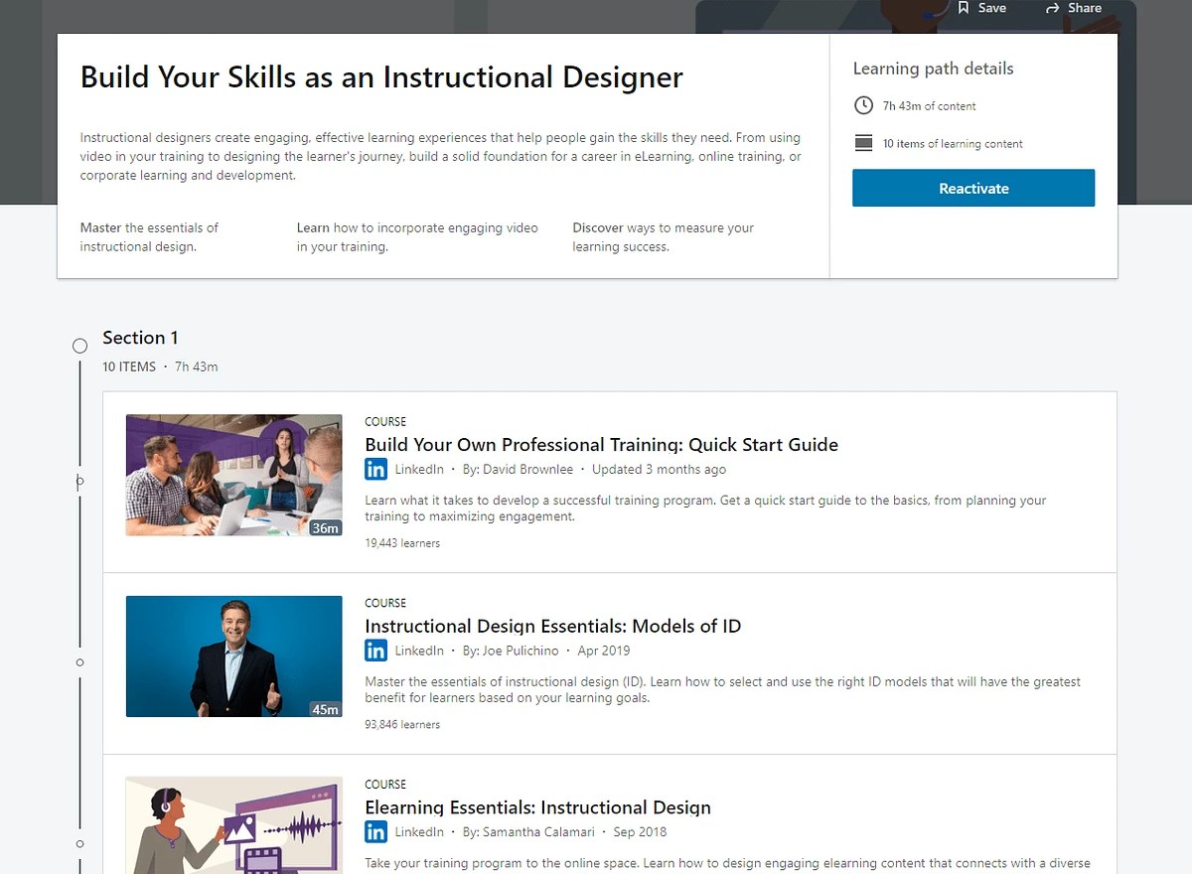Click LinkedIn logo under Models of ID course
This screenshot has width=1192, height=874.
pyautogui.click(x=375, y=651)
